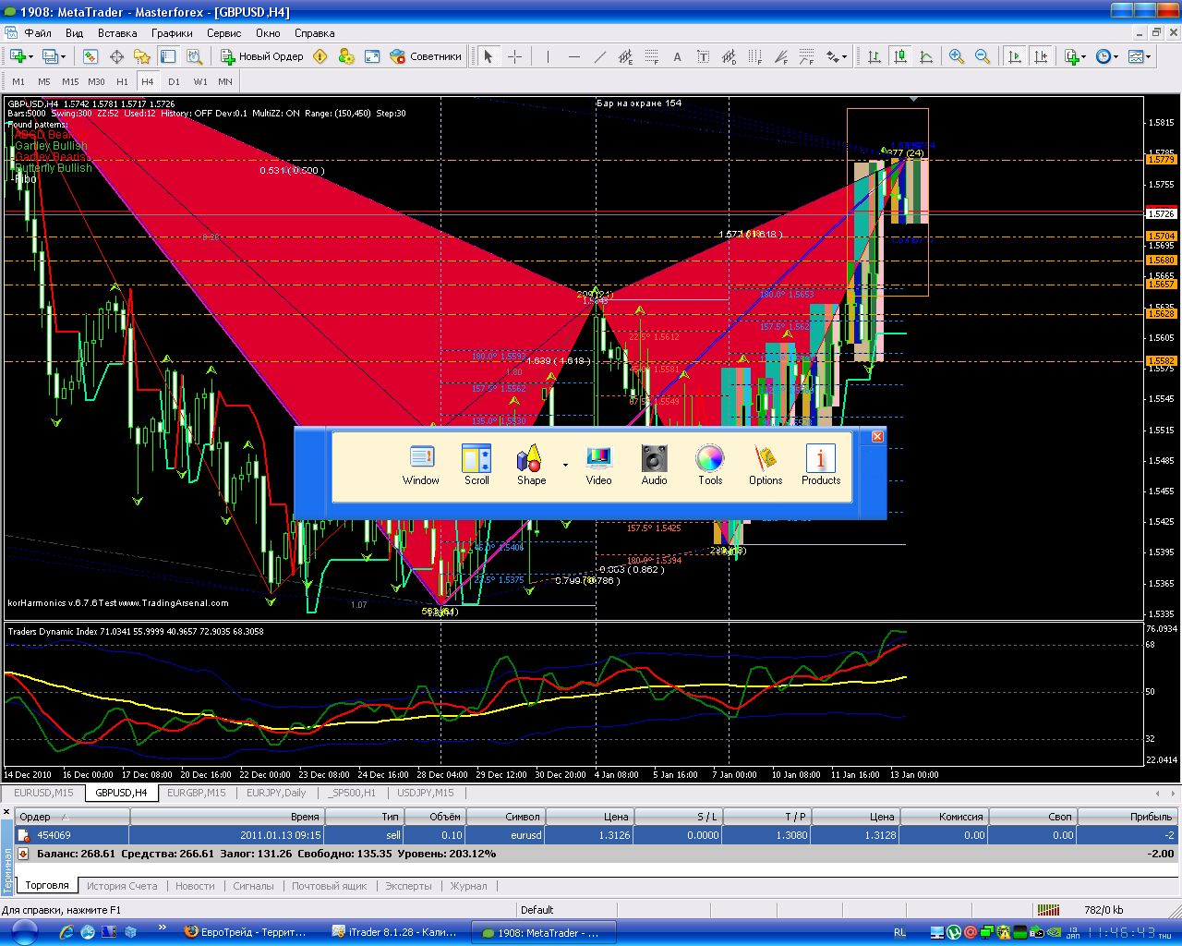The width and height of the screenshot is (1182, 946).
Task: Zoom out the chart with magnifier minus
Action: click(x=983, y=56)
